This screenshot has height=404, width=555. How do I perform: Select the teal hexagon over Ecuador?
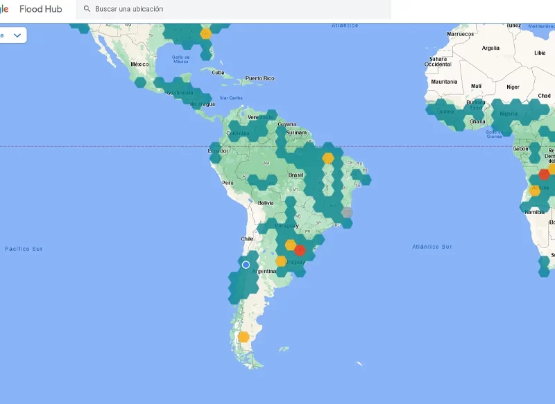[216, 153]
